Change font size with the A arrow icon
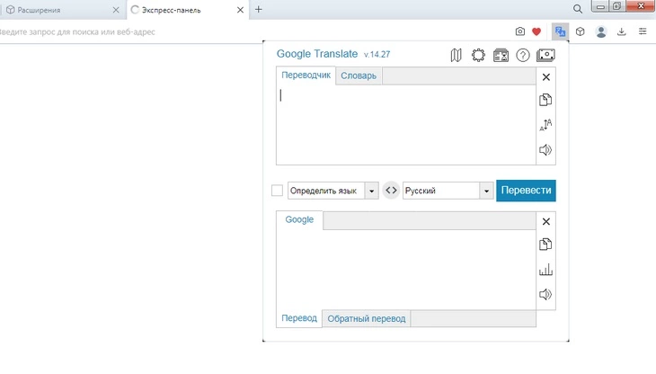This screenshot has width=656, height=374. (545, 125)
